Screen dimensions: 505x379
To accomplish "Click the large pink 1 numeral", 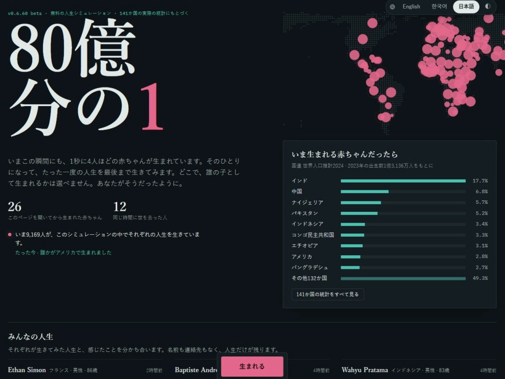I will [151, 106].
